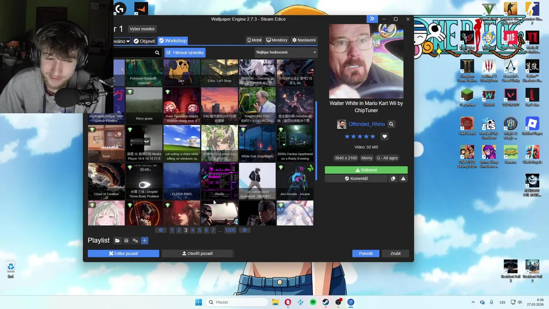This screenshot has width=549, height=309.
Task: Search the author Offended_Rhino via the magnifier icon
Action: tap(391, 124)
